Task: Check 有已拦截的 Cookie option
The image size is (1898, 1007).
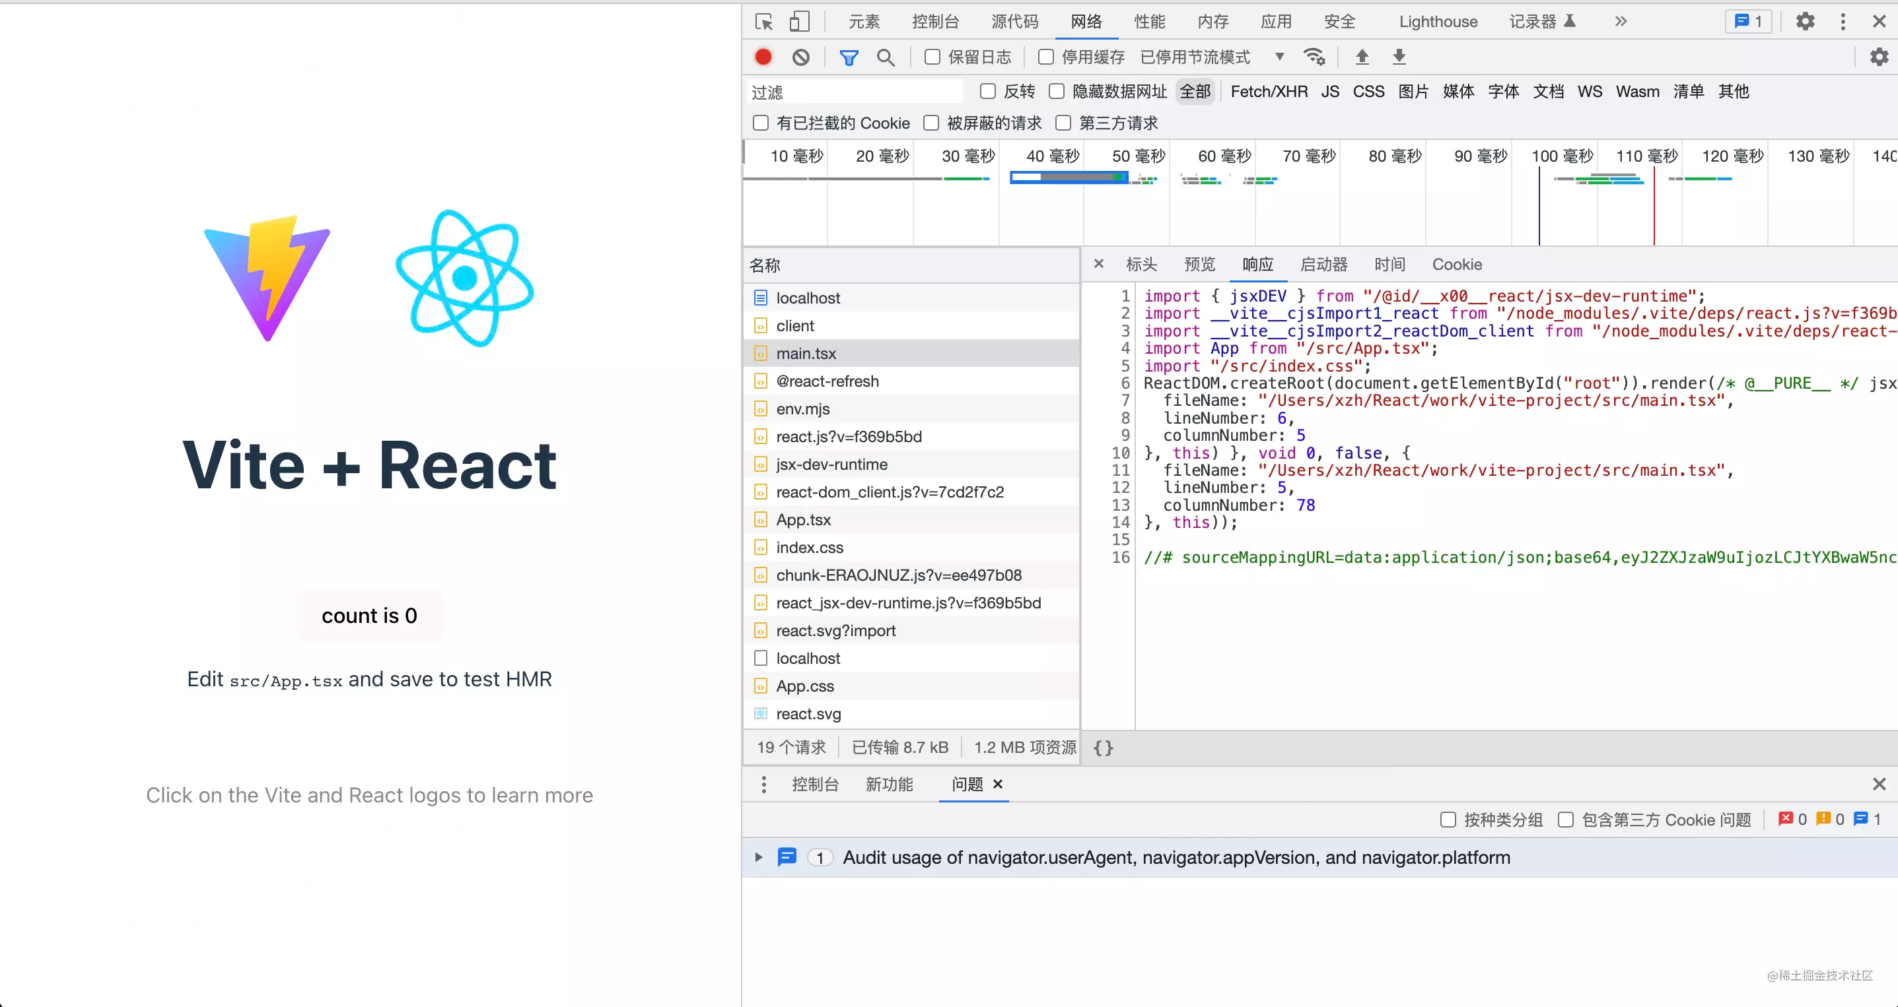Action: coord(760,123)
